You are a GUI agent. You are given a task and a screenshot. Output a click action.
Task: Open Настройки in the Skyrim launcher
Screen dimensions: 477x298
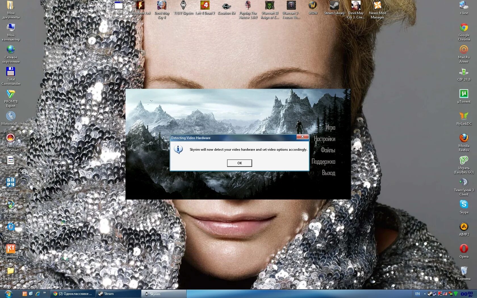(x=325, y=139)
